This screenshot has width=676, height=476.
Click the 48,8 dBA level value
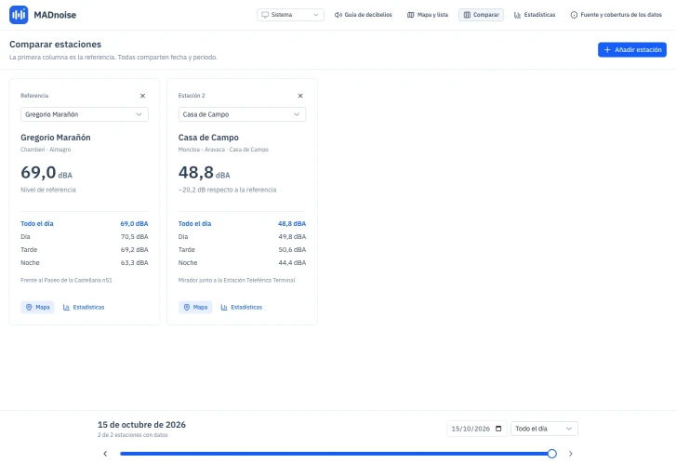tap(205, 173)
